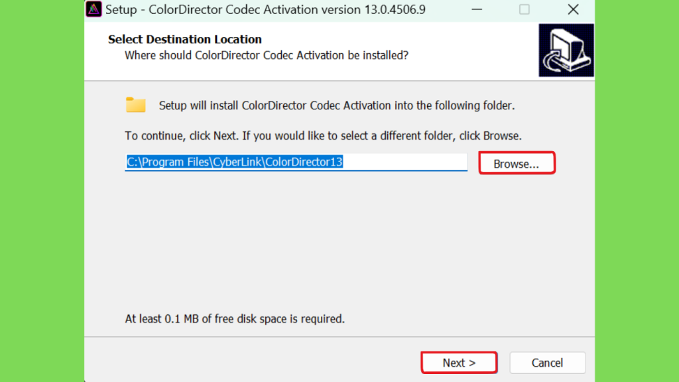Image resolution: width=679 pixels, height=382 pixels.
Task: Click the grayed-out maximize button
Action: click(525, 9)
